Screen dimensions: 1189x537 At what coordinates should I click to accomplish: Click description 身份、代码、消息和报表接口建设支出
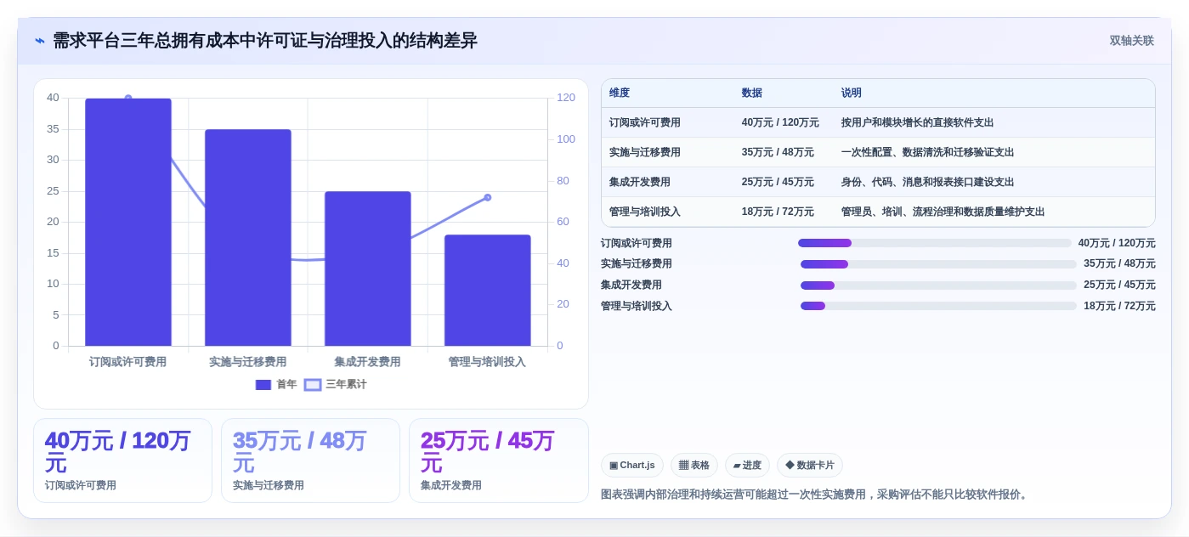click(928, 182)
